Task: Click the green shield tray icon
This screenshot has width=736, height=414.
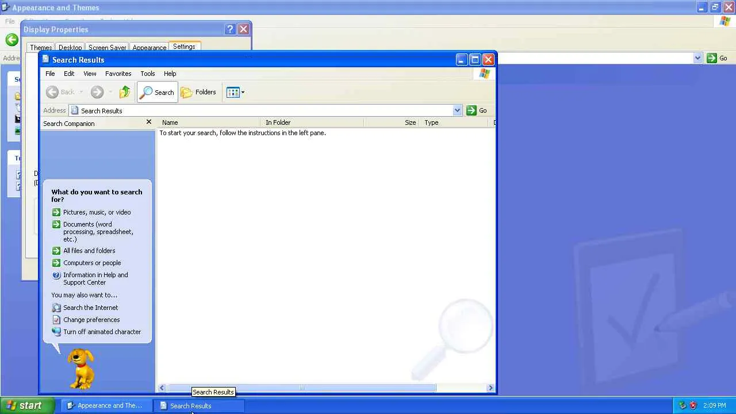Action: tap(683, 405)
